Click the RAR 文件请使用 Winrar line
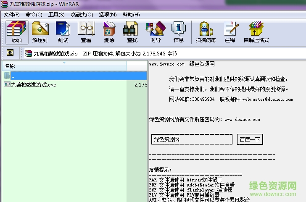The width and height of the screenshot is (306, 202). tap(185, 180)
